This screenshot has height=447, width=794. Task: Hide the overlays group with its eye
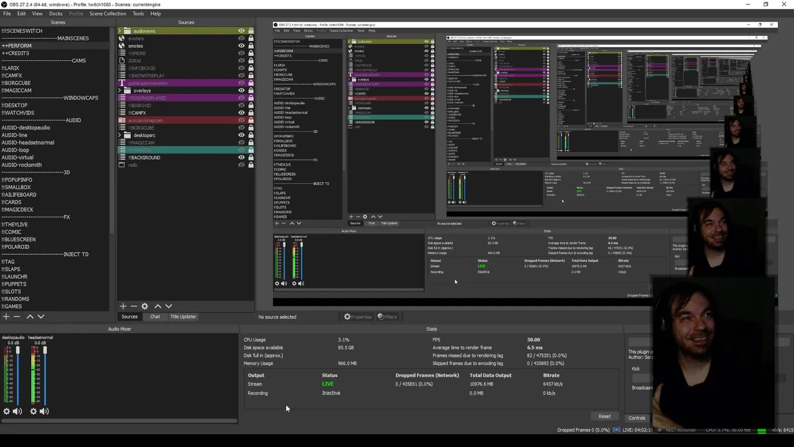(241, 91)
